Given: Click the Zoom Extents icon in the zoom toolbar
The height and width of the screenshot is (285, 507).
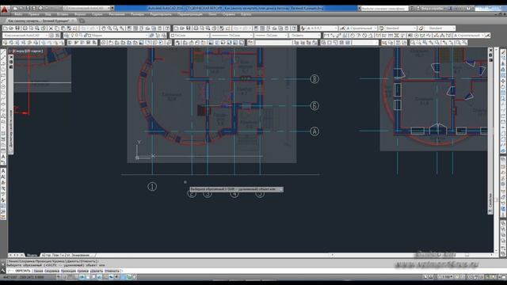Looking at the screenshot, I should click(465, 42).
